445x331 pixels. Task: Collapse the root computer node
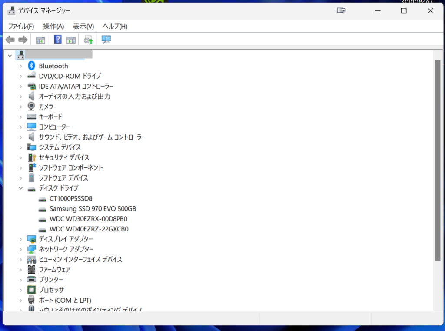coord(10,55)
